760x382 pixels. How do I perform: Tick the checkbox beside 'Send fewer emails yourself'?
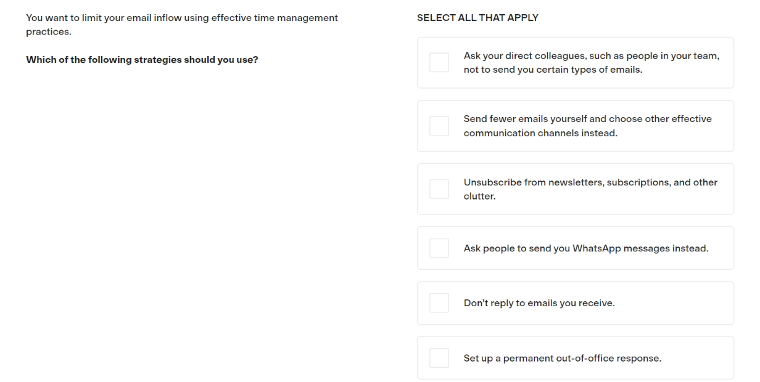tap(439, 126)
